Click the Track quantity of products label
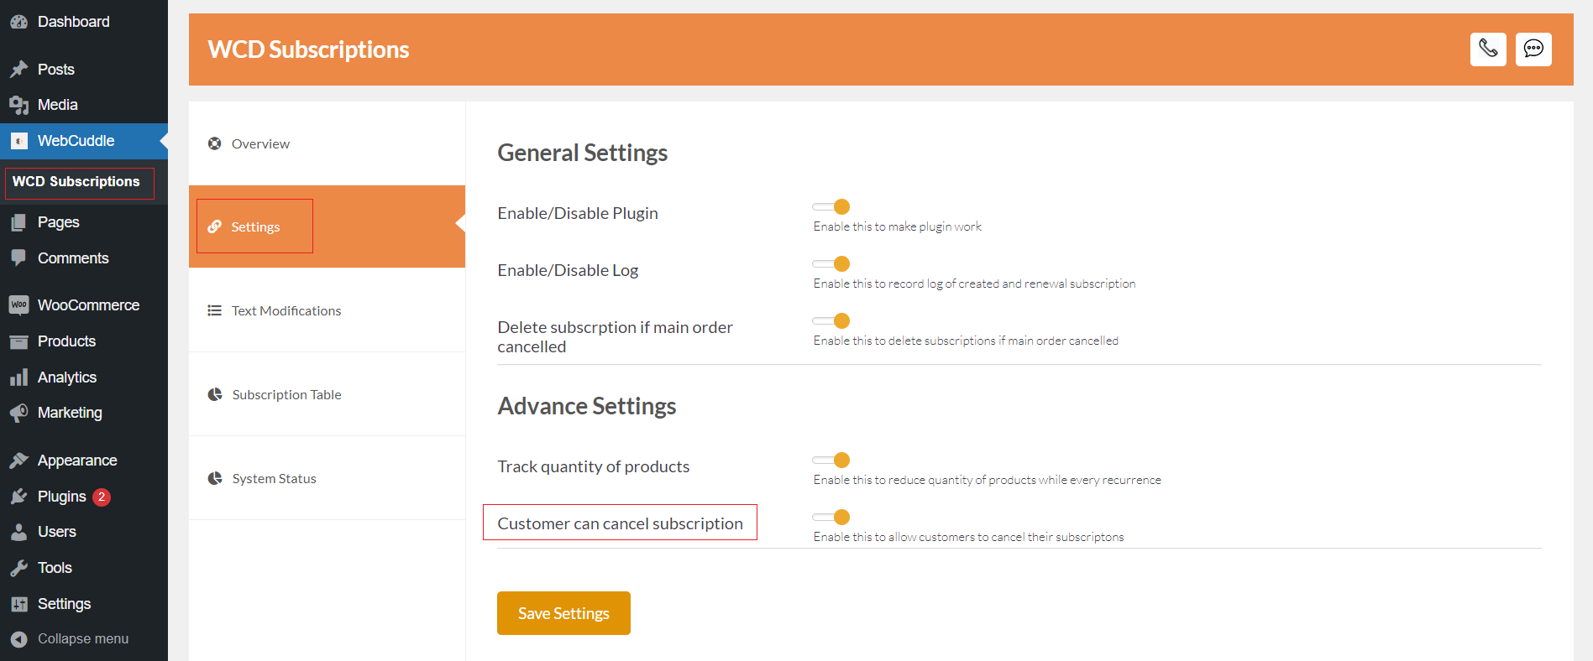Screen dimensions: 1593x661 click(594, 466)
